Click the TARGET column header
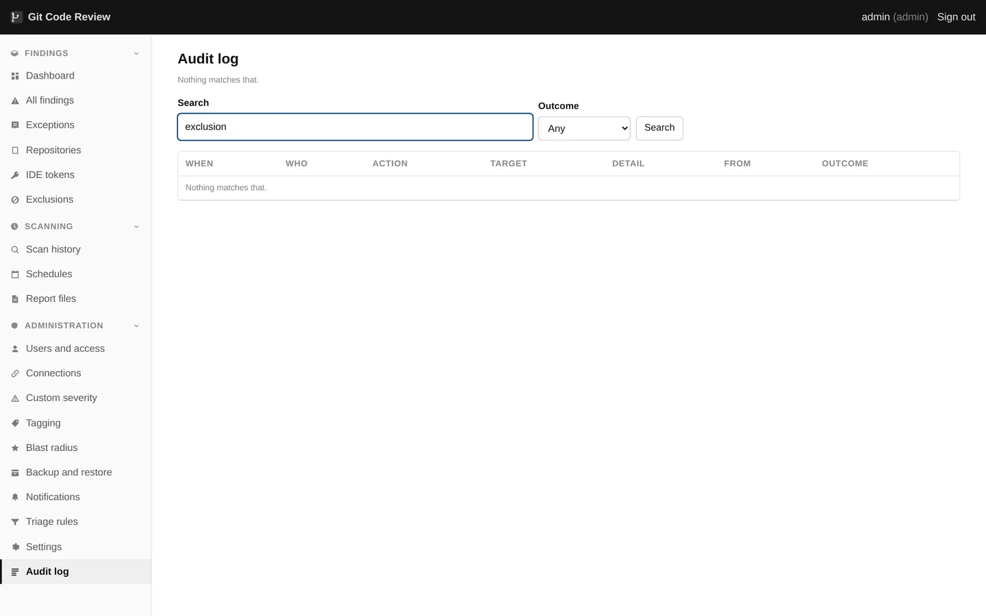Screen dimensions: 986x616 click(509, 164)
